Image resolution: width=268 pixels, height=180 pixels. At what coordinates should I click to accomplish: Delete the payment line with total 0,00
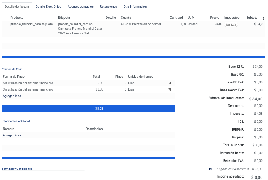coord(169,83)
